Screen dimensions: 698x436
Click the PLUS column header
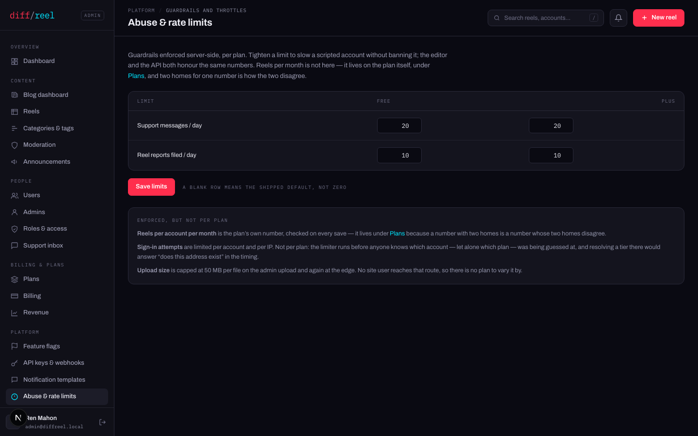[668, 101]
